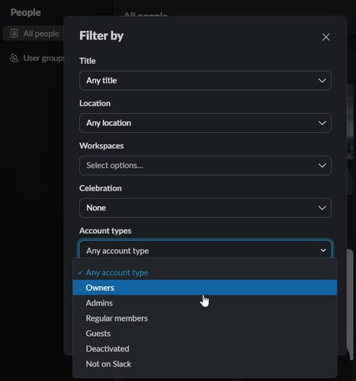Expand the Any title dropdown chevron
Viewport: 356px width, 381px height.
pos(322,81)
